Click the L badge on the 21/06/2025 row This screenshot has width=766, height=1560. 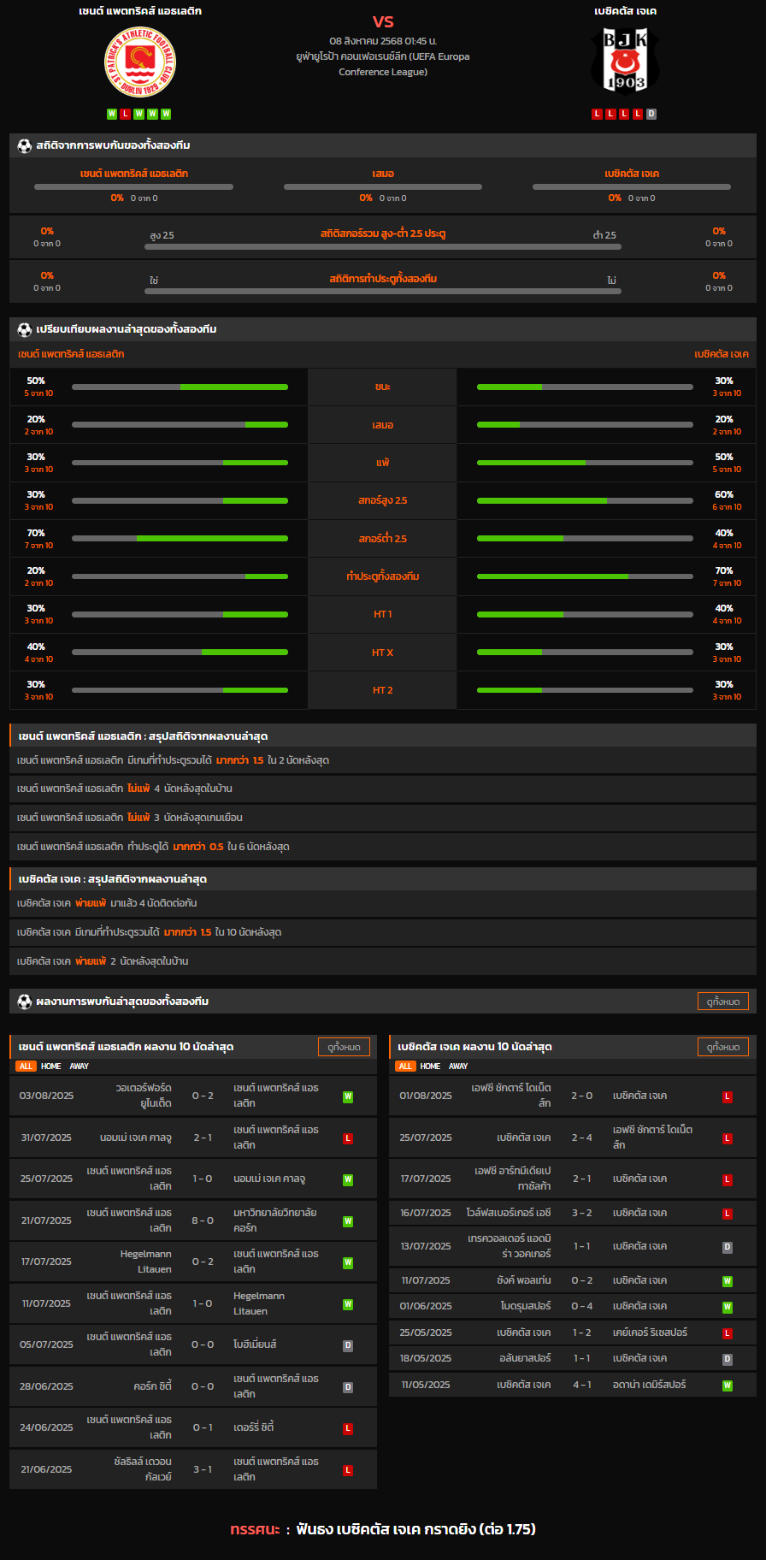click(348, 1470)
